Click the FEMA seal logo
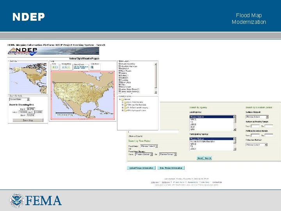The height and width of the screenshot is (211, 281). click(x=17, y=200)
